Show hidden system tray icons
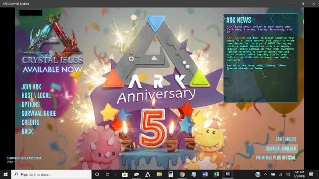 point(265,174)
